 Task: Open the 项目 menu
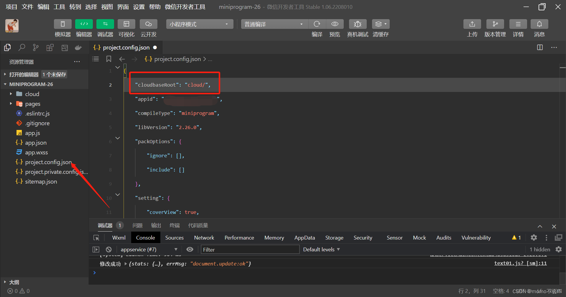(x=11, y=7)
